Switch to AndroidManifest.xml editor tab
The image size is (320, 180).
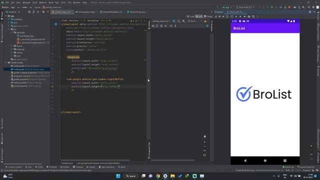tap(111, 12)
